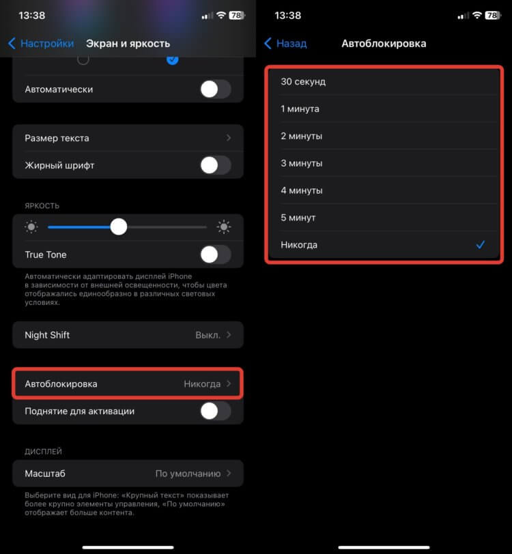This screenshot has height=554, width=512.
Task: Turn on the True Tone switch
Action: coord(216,254)
